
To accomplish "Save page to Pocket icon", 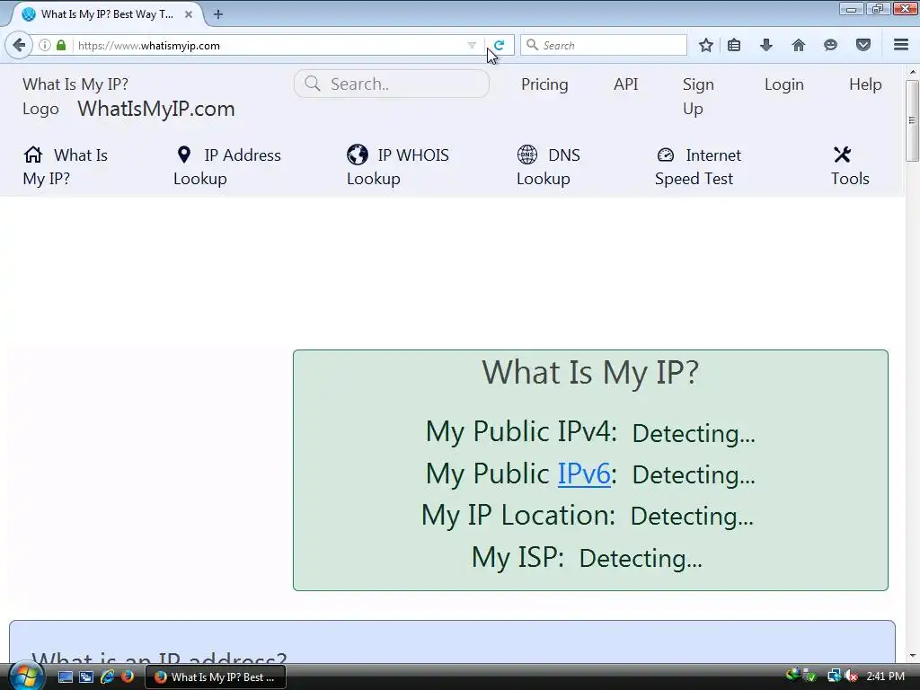I will click(862, 45).
